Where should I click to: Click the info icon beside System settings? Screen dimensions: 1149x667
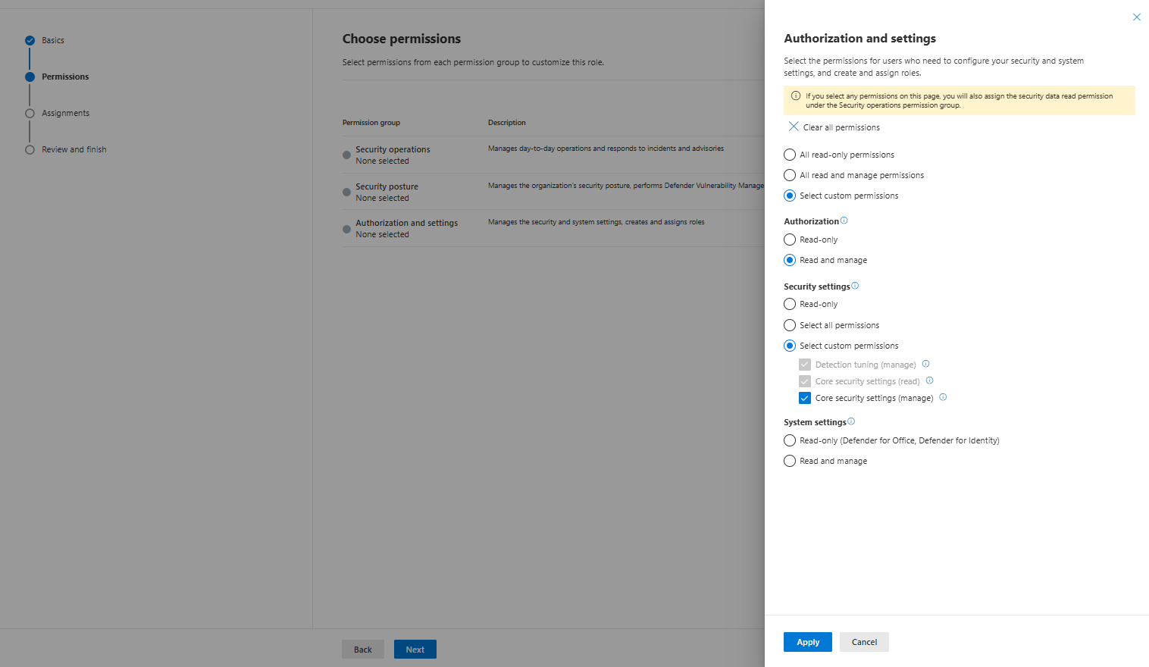pos(851,421)
